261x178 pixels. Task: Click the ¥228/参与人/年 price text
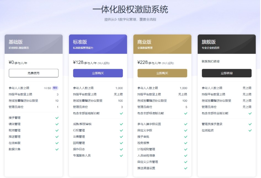coord(149,62)
